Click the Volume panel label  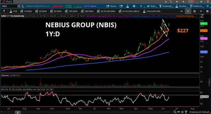coord(5,75)
